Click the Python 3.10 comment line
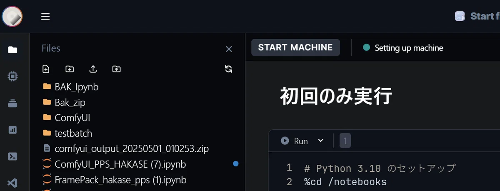Viewport: 500px width, 191px height. click(x=380, y=168)
